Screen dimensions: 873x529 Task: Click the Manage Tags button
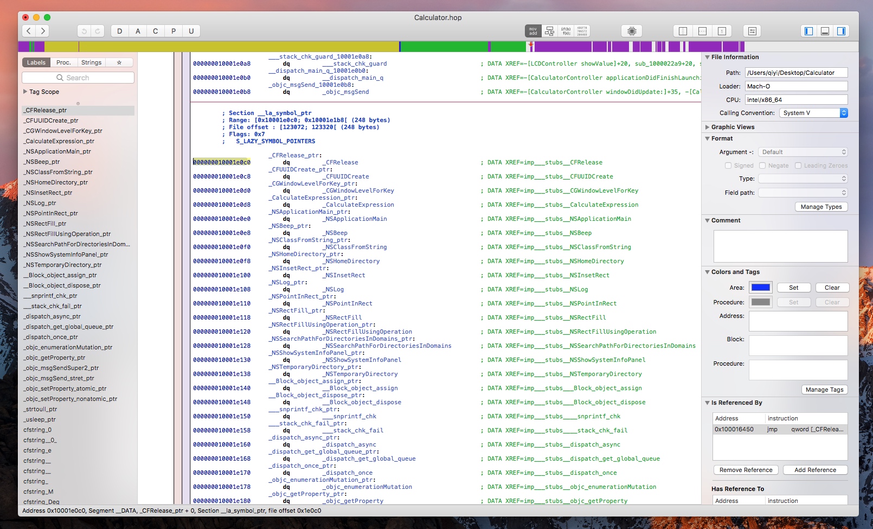point(824,390)
